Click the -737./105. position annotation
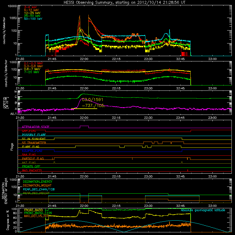Image resolution: width=235 pixels, height=235 pixels. tap(93, 105)
